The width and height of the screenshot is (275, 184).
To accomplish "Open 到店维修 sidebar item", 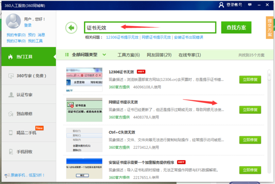I will click(27, 114).
